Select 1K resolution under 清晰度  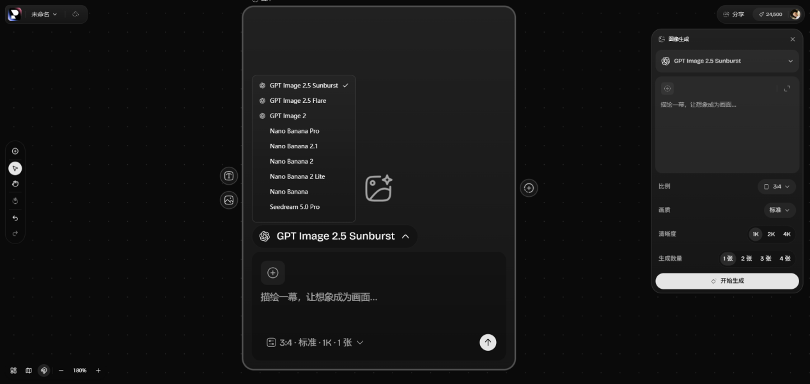coord(756,234)
